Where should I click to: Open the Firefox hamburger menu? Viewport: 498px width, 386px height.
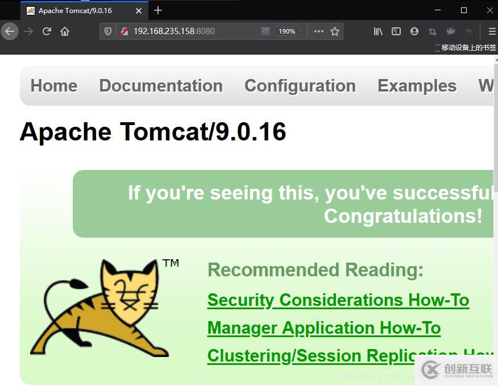[x=492, y=31]
